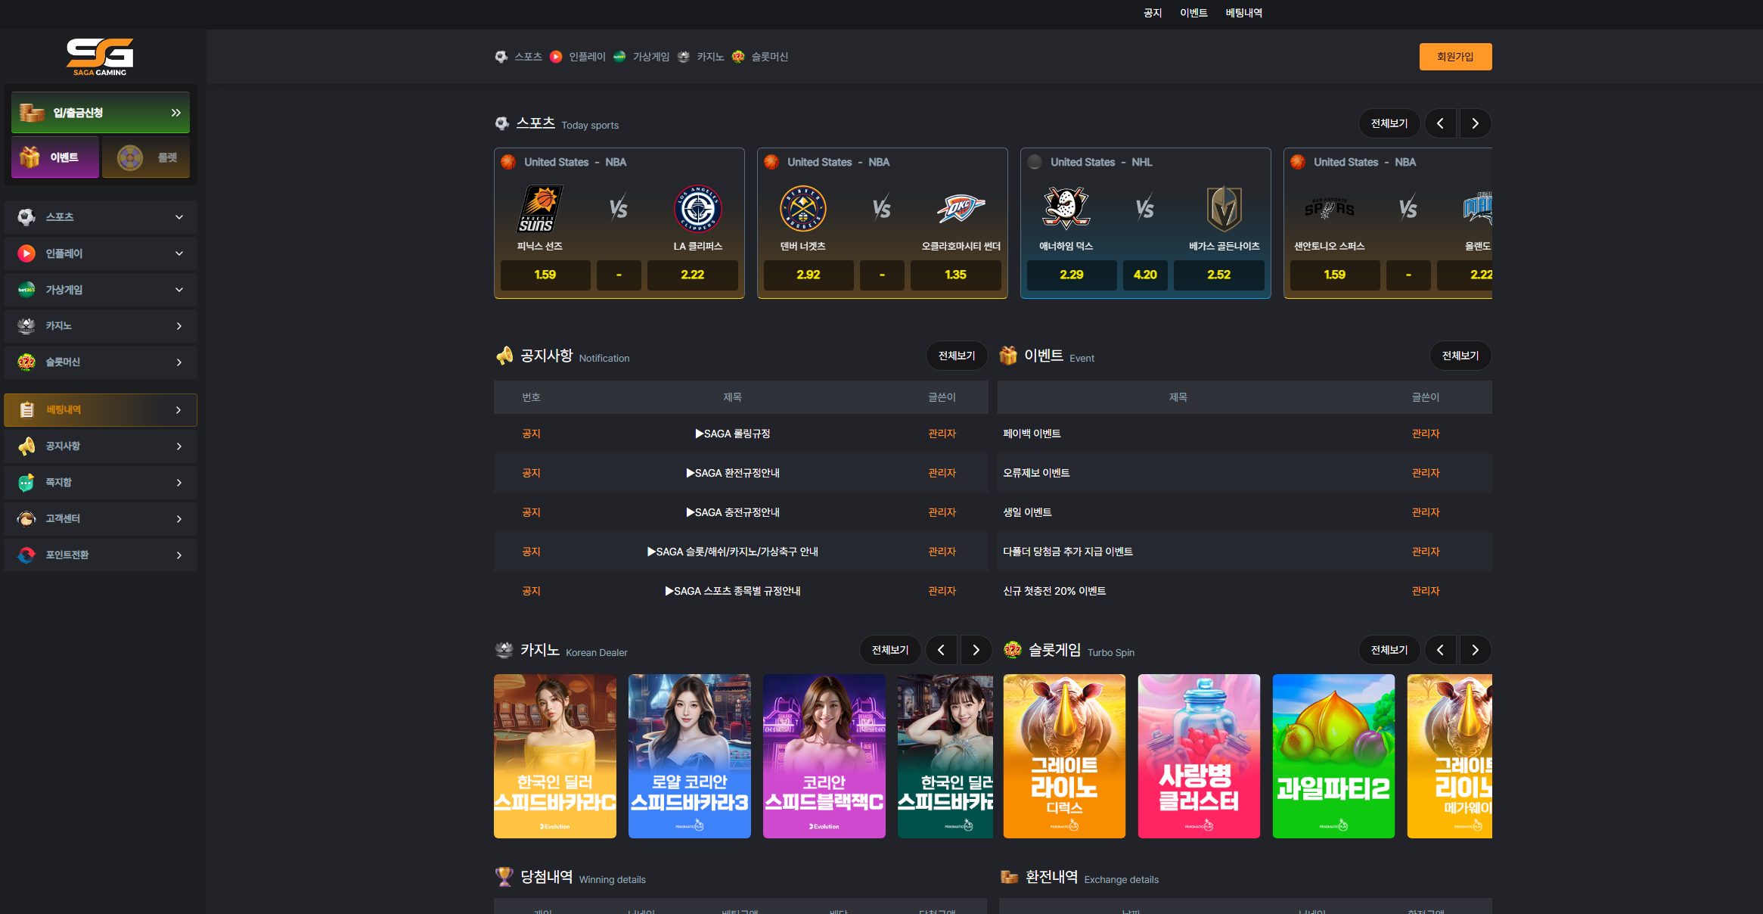Open the ▶SAGA 롤링규정 notice

(x=732, y=434)
